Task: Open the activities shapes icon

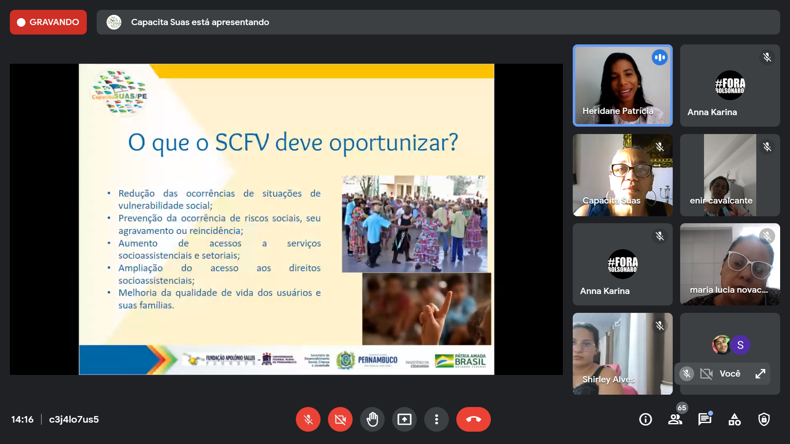Action: (x=734, y=419)
